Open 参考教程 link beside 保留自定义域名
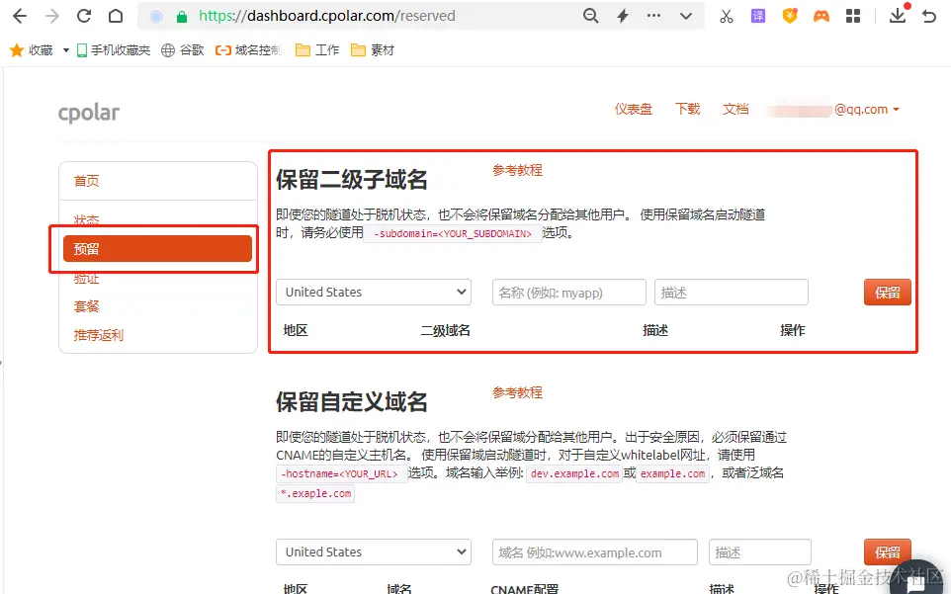 (517, 392)
